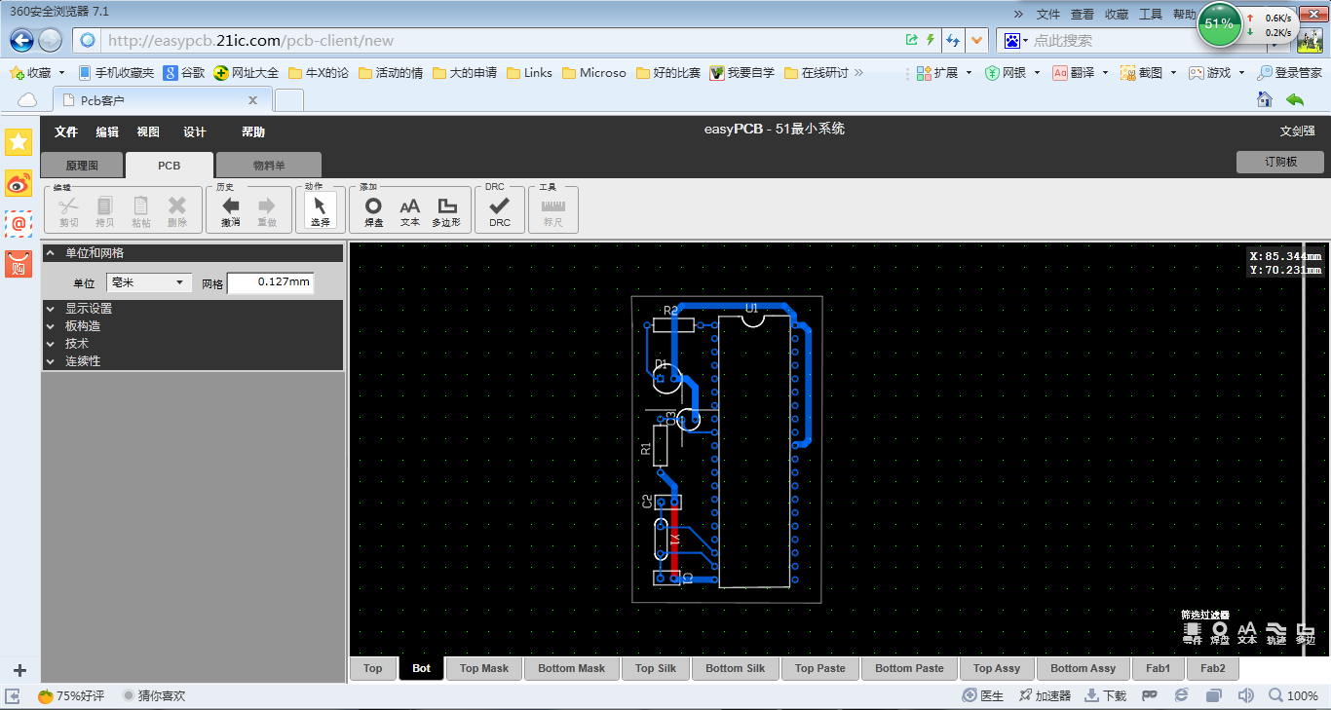Switch to the Top Paste layer
This screenshot has width=1331, height=710.
coord(820,668)
